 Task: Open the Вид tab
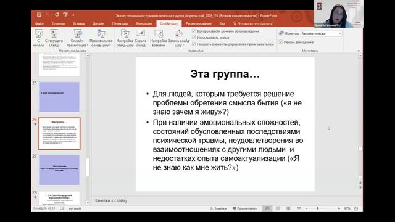[222, 23]
